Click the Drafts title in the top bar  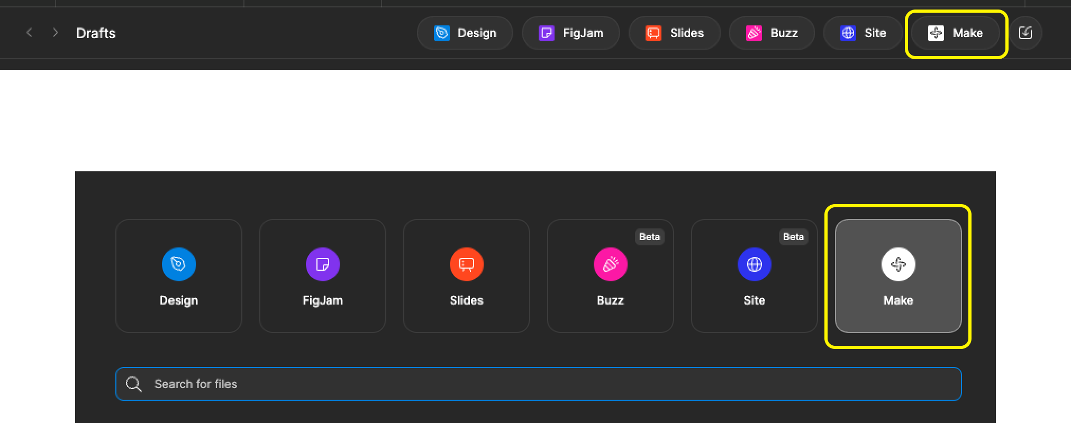click(x=96, y=33)
